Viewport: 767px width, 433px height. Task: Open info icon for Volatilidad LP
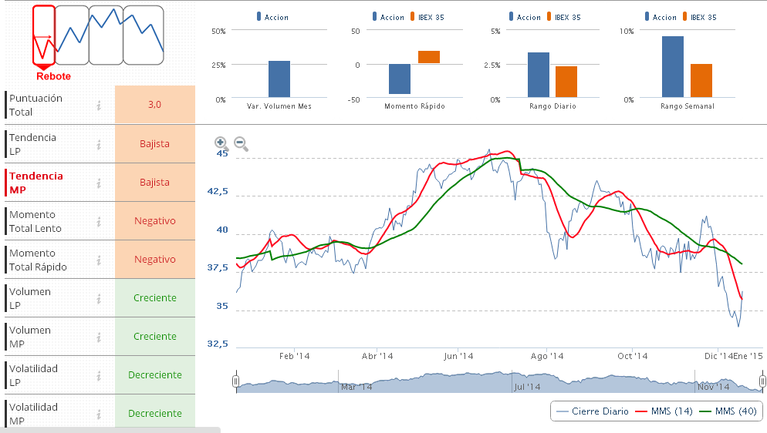pos(99,375)
